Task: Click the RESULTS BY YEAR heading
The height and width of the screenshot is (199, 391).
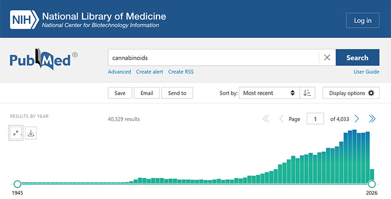Action: click(x=29, y=116)
